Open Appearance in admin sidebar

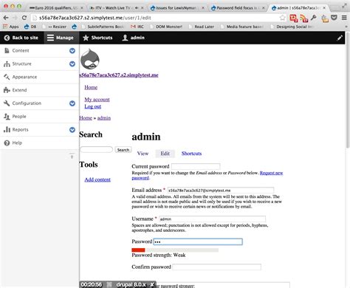point(24,77)
